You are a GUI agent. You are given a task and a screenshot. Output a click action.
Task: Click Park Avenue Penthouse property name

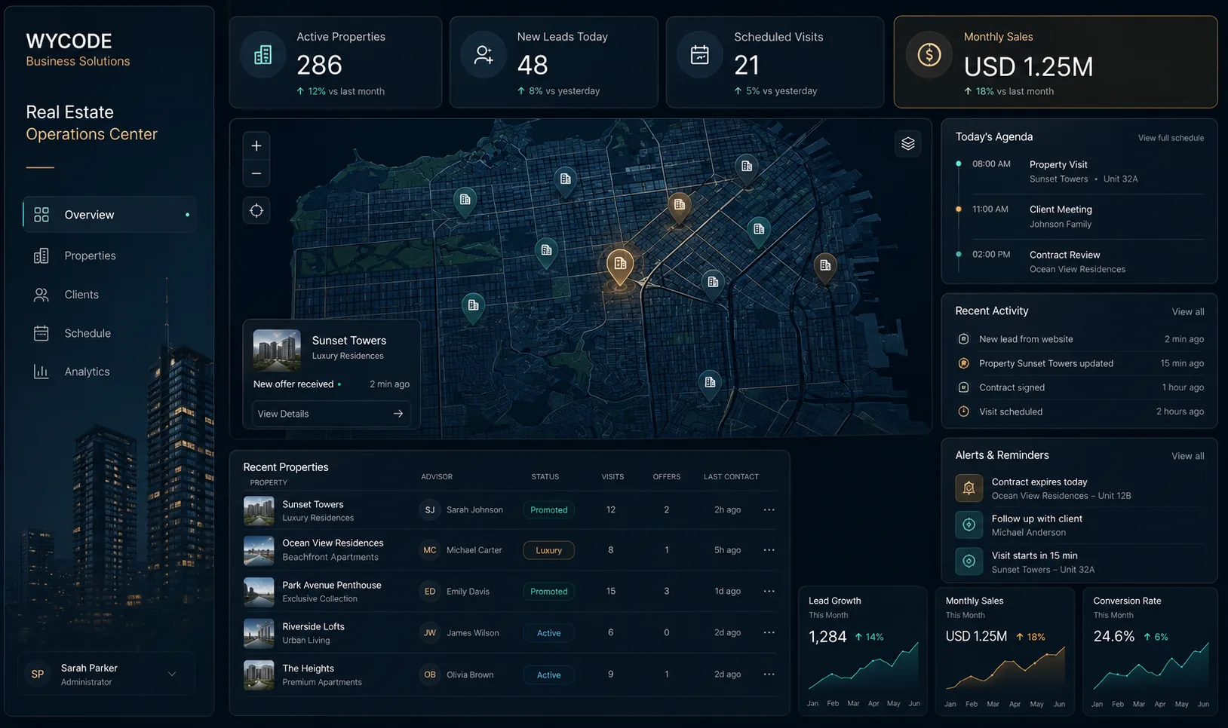point(332,585)
